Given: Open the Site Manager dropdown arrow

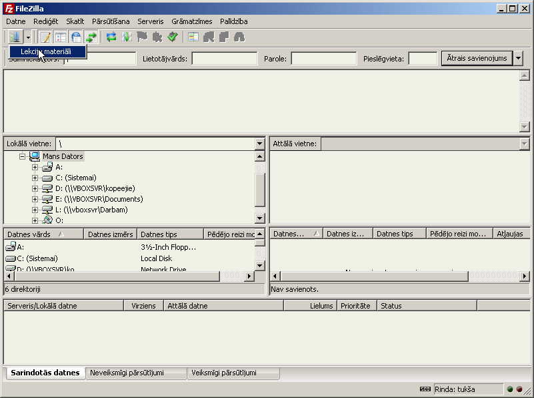Looking at the screenshot, I should click(28, 37).
